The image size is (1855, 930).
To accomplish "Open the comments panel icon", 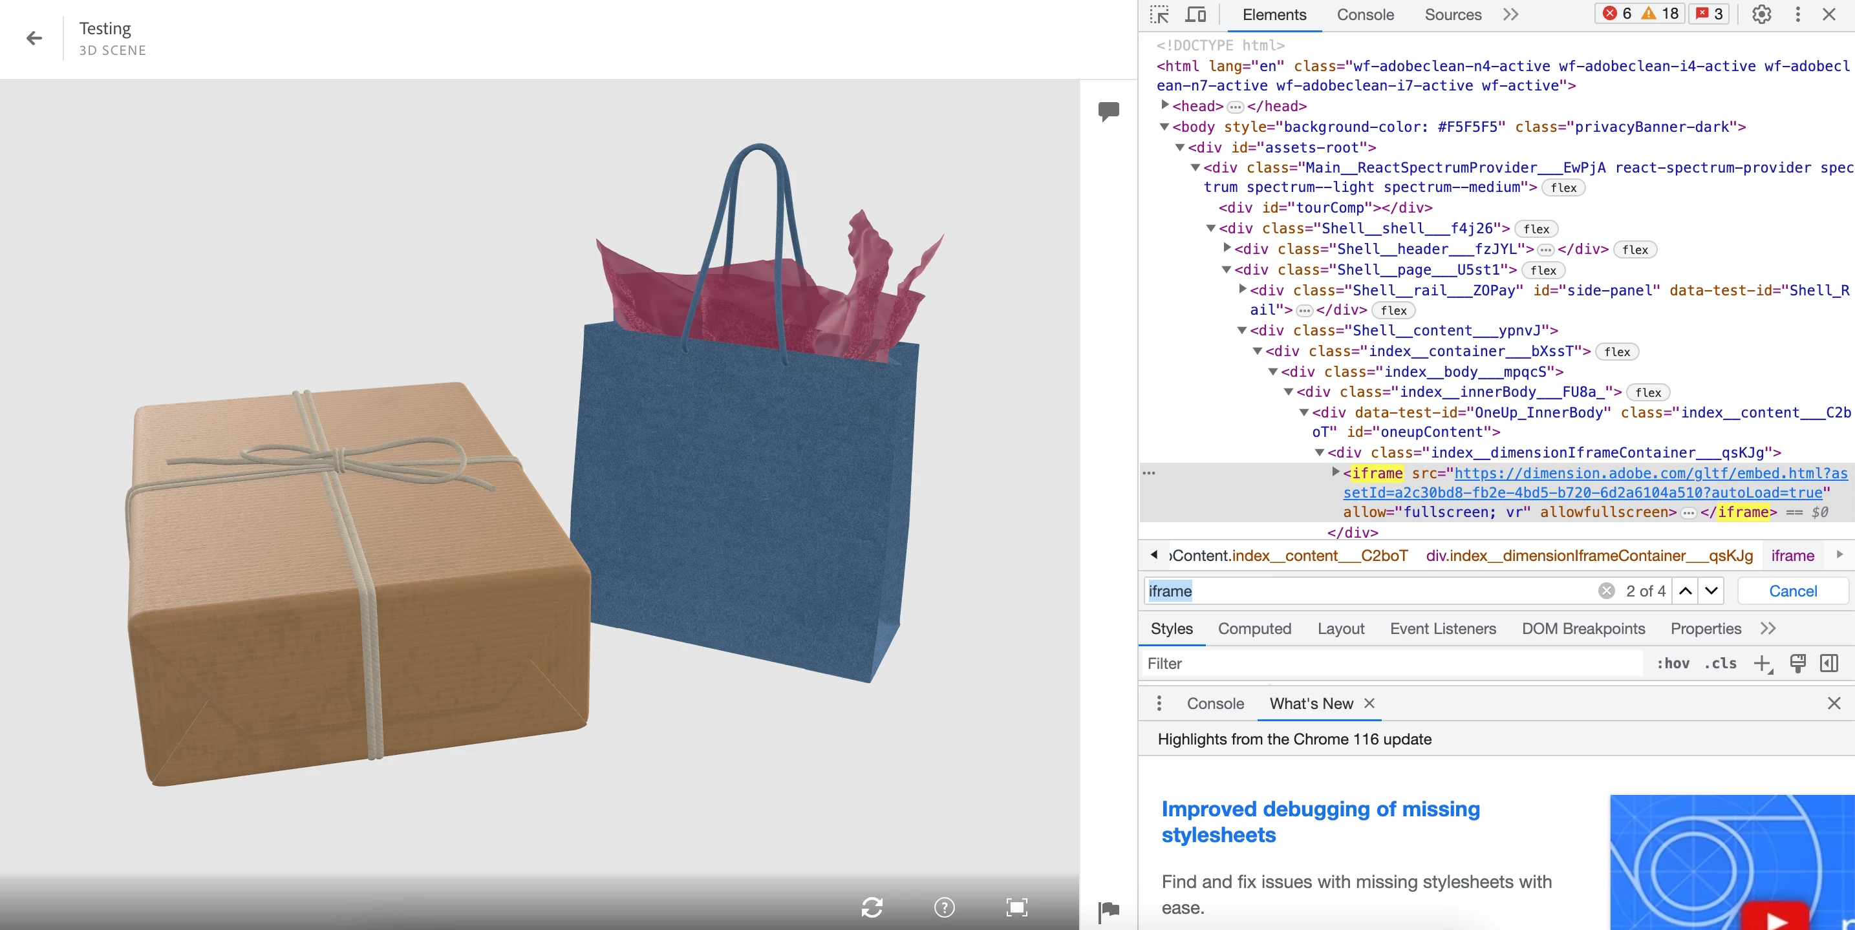I will click(x=1108, y=111).
